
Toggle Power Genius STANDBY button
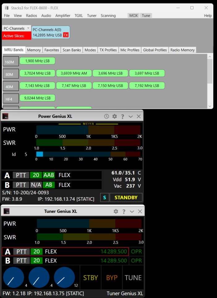[126, 197]
